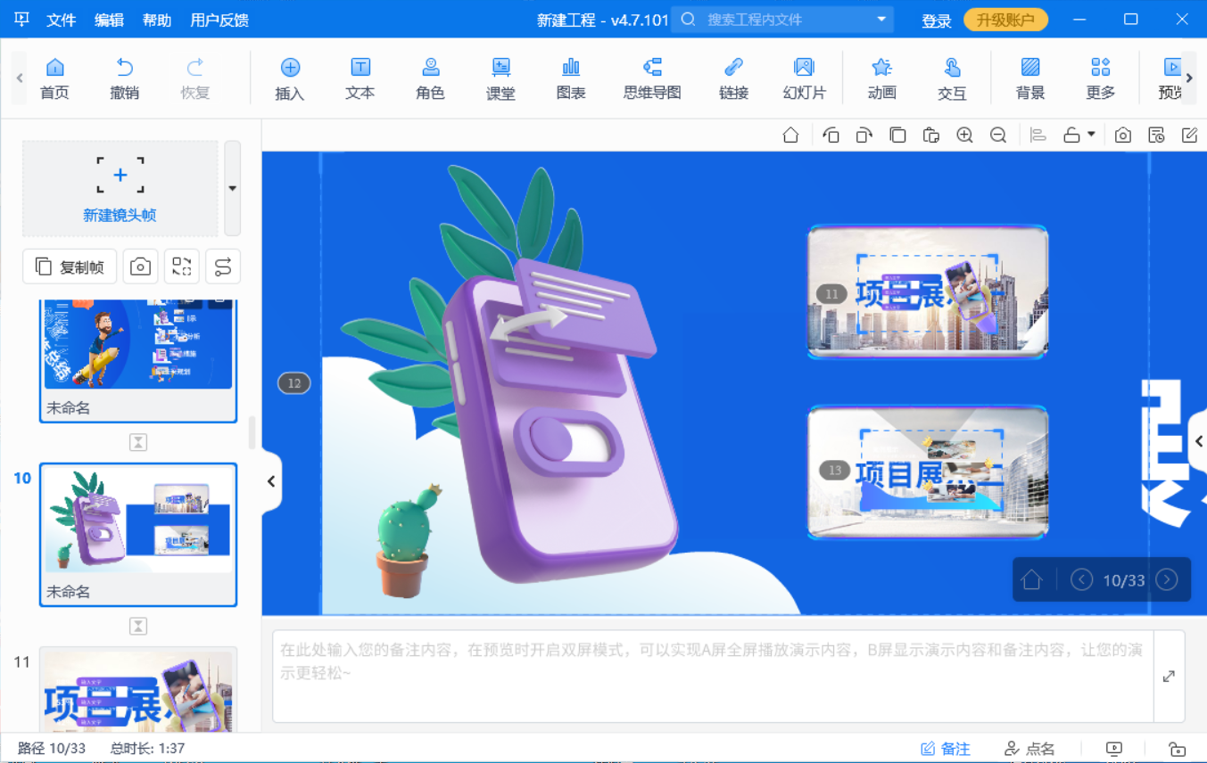Image resolution: width=1207 pixels, height=763 pixels.
Task: Open the 编辑 menu
Action: coord(109,20)
